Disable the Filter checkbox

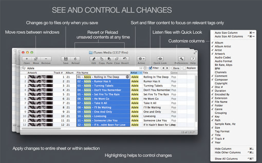click(150, 68)
